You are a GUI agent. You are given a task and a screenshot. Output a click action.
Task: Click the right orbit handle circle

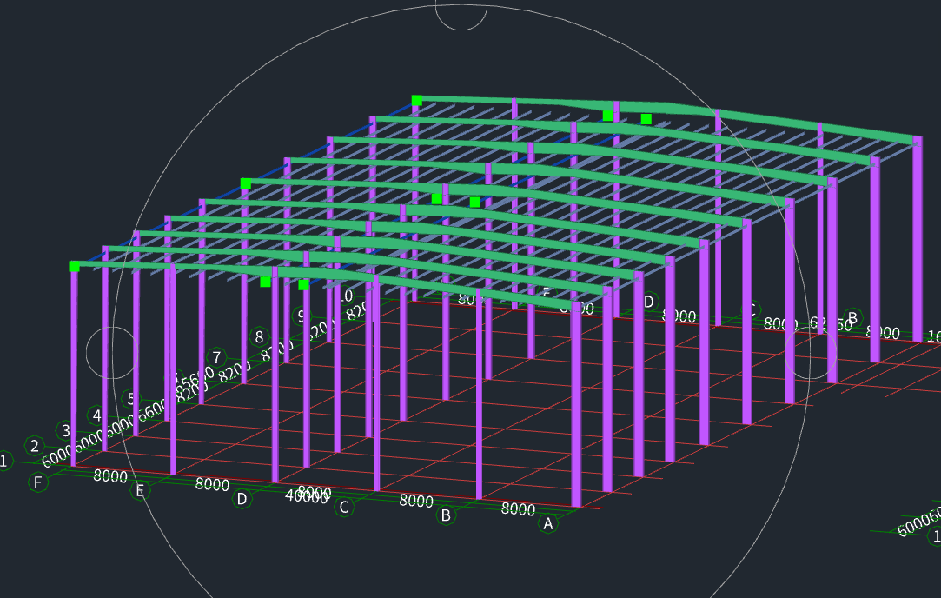811,353
